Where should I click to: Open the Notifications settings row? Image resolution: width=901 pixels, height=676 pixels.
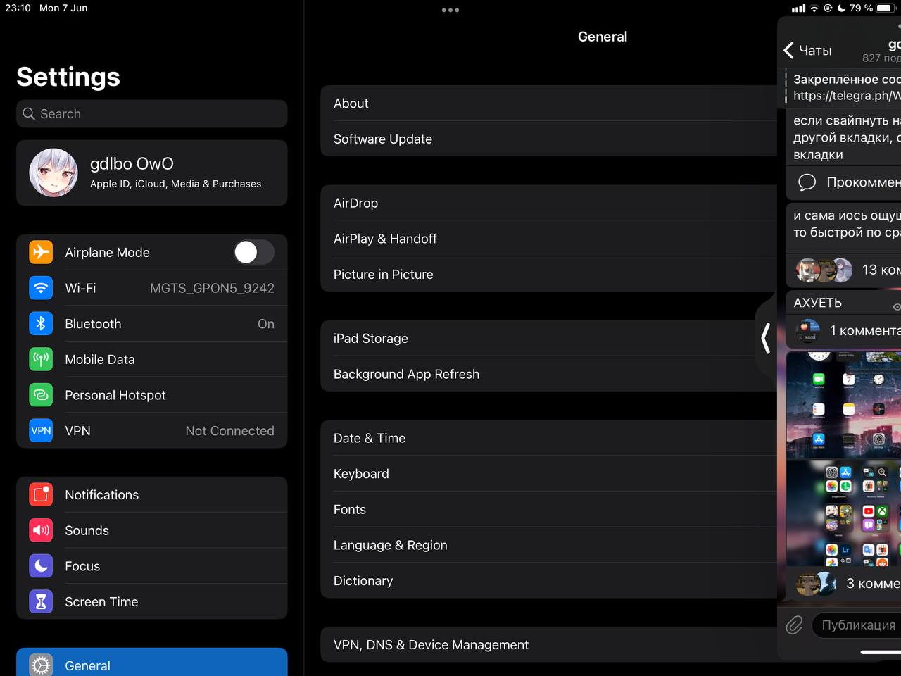point(152,495)
